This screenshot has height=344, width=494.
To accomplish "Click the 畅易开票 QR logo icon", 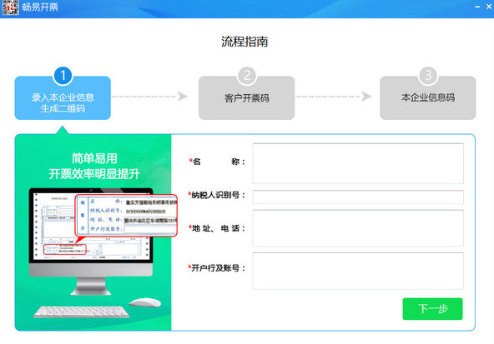I will point(10,7).
